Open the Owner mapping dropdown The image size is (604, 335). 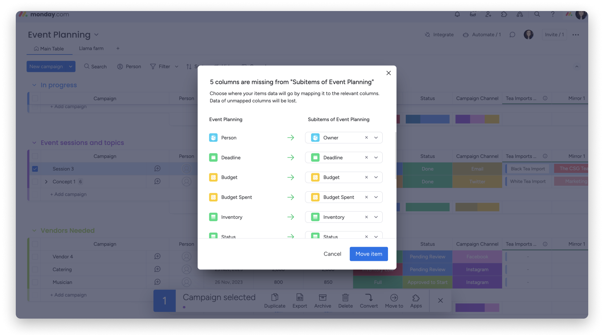376,138
